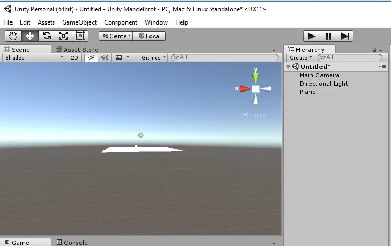
Task: Open the Gizmos dropdown
Action: 153,57
